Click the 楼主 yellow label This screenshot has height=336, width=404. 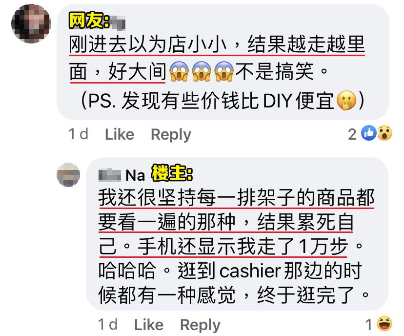172,173
